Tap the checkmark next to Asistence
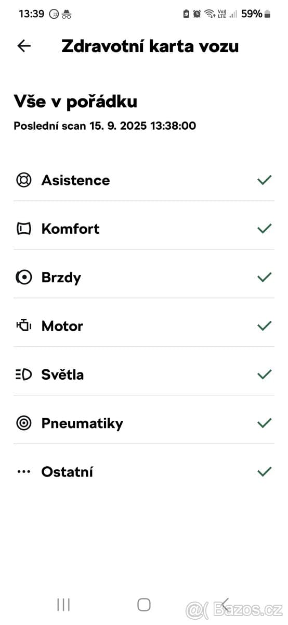 click(x=265, y=180)
